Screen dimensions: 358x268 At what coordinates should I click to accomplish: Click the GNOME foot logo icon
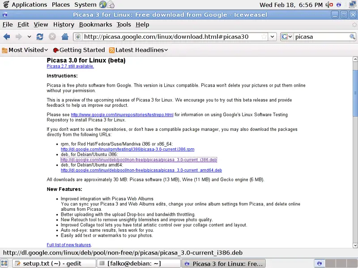(6, 4)
